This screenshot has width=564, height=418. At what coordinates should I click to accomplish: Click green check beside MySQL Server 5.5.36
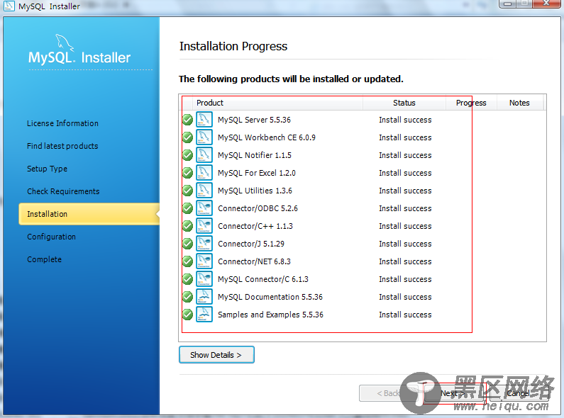(187, 120)
